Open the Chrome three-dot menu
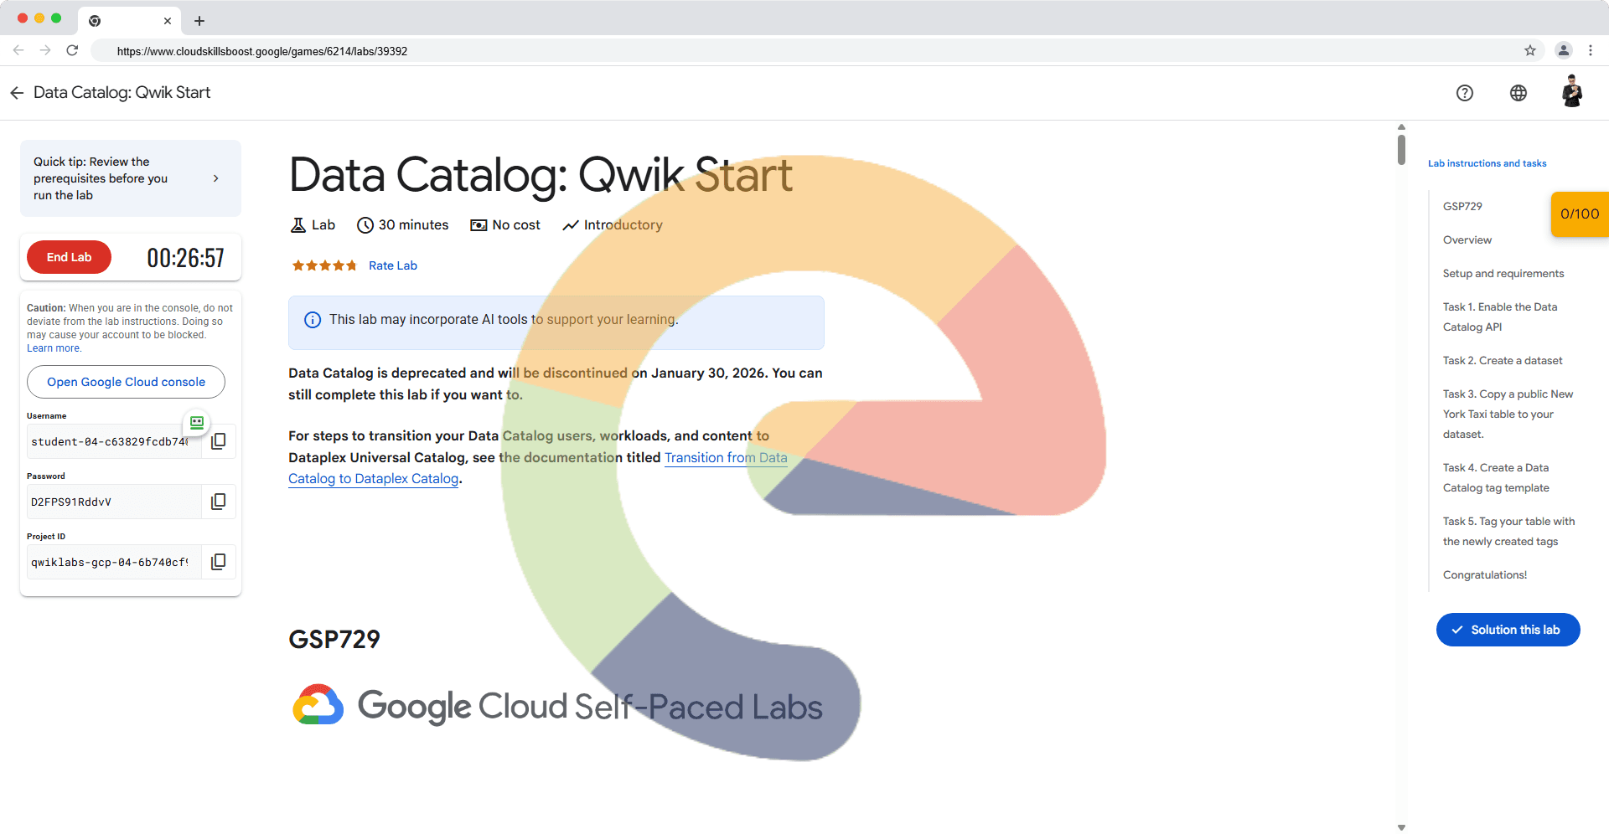 pyautogui.click(x=1590, y=51)
